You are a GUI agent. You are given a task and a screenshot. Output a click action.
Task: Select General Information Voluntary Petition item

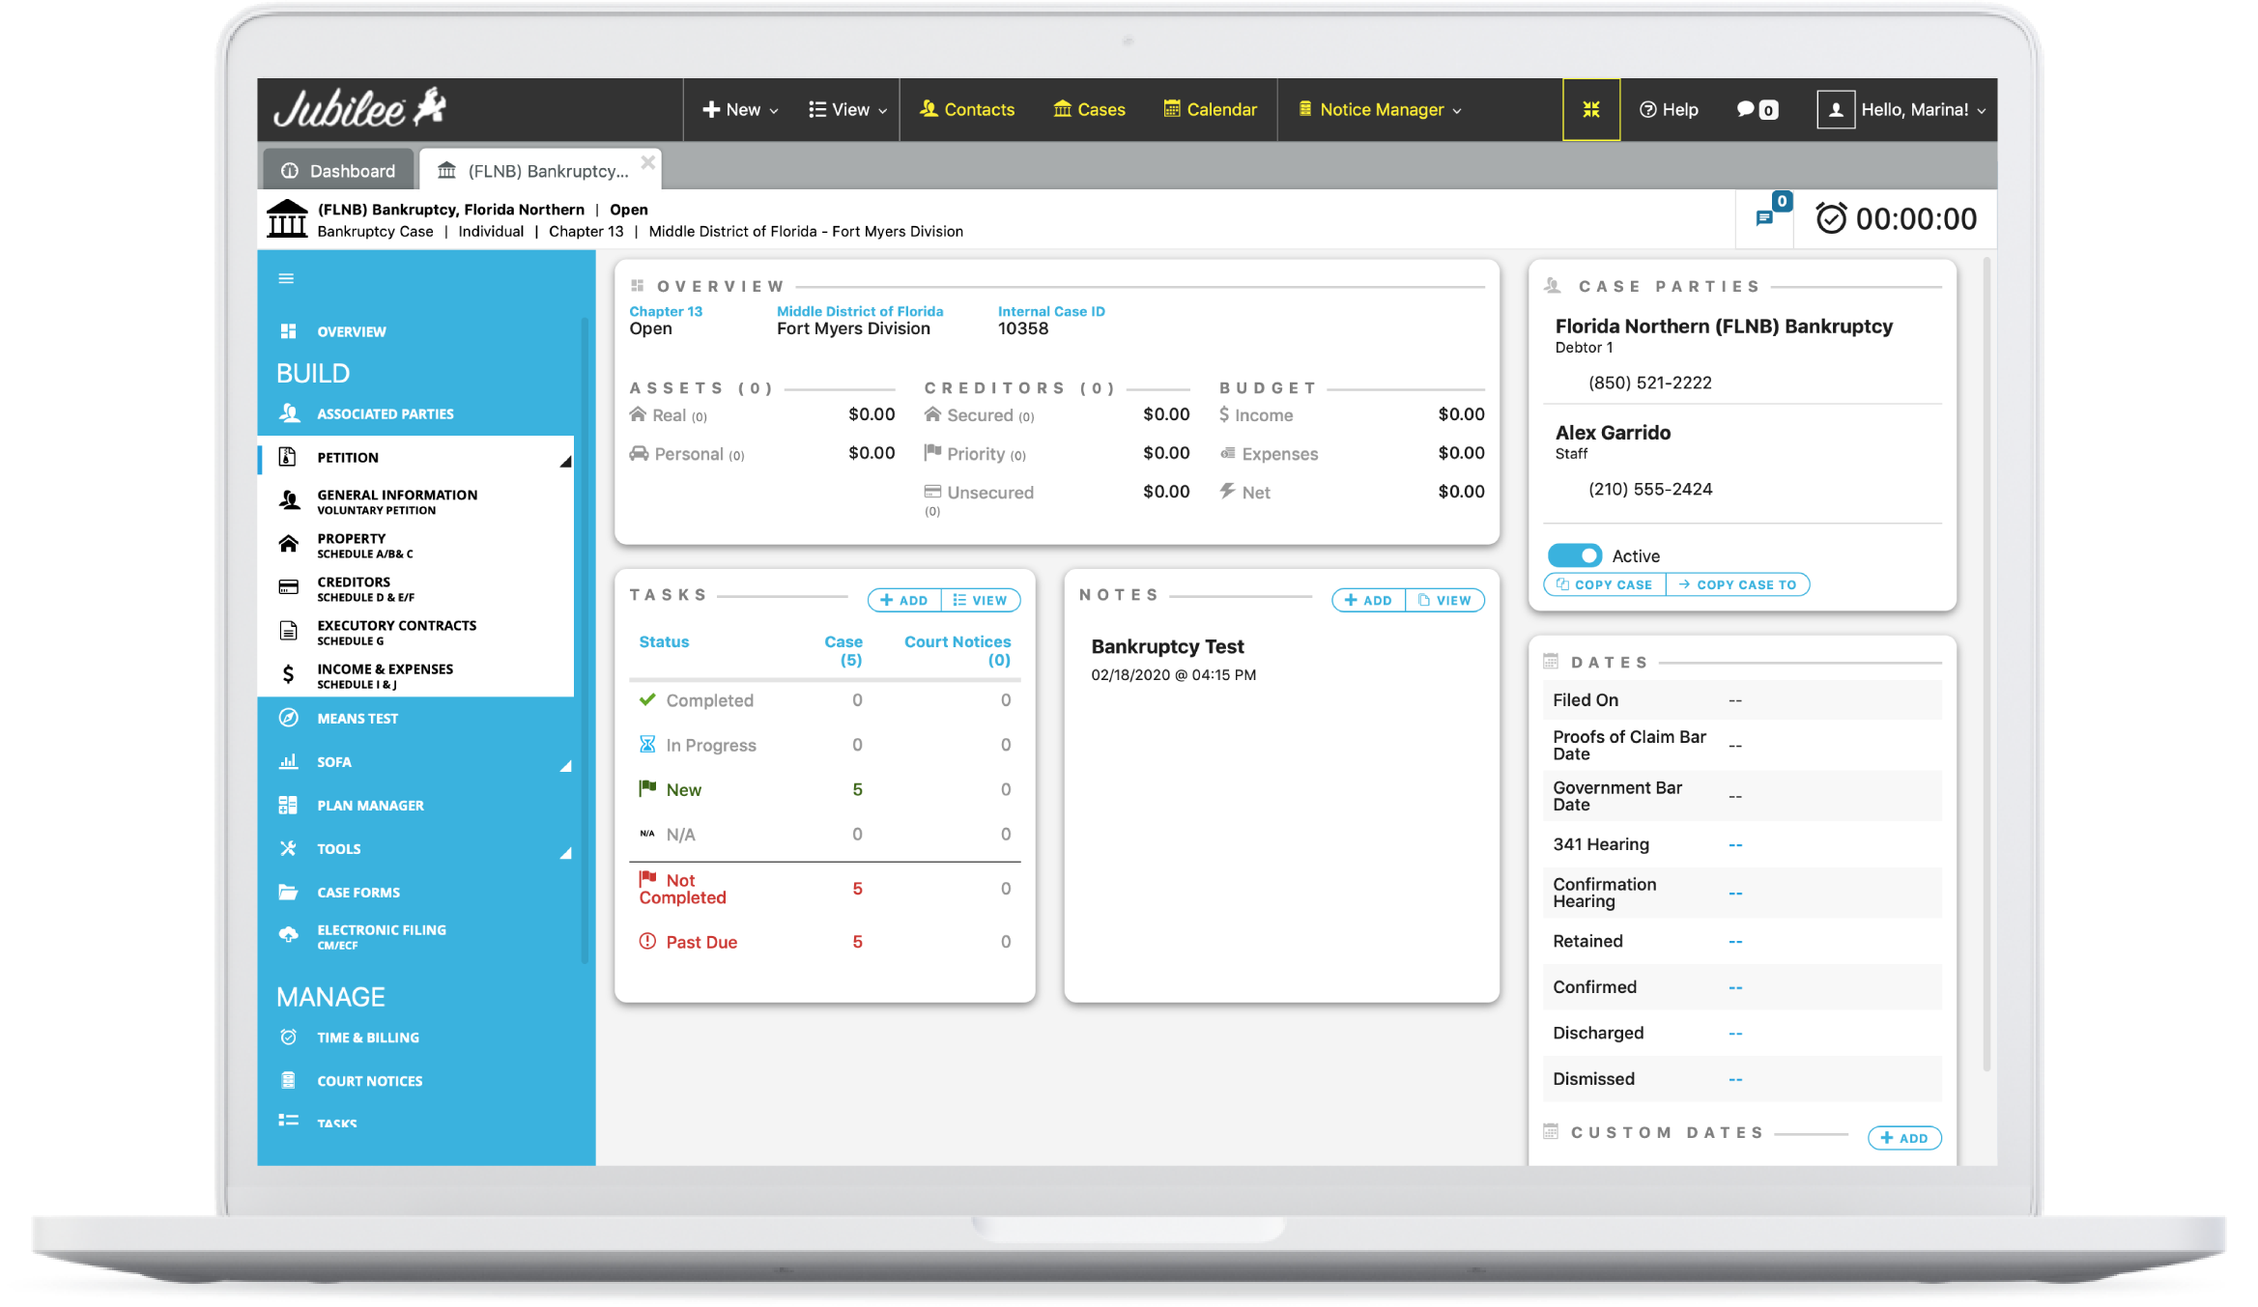pos(397,500)
